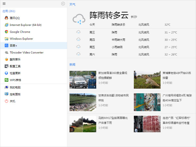Open 我的电脑 (My Computer)
The height and width of the screenshot is (147, 196).
[15, 88]
